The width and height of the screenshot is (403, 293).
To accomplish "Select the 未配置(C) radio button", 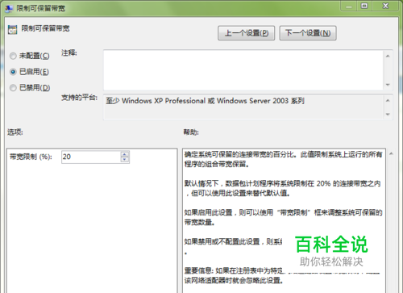I will pos(13,56).
